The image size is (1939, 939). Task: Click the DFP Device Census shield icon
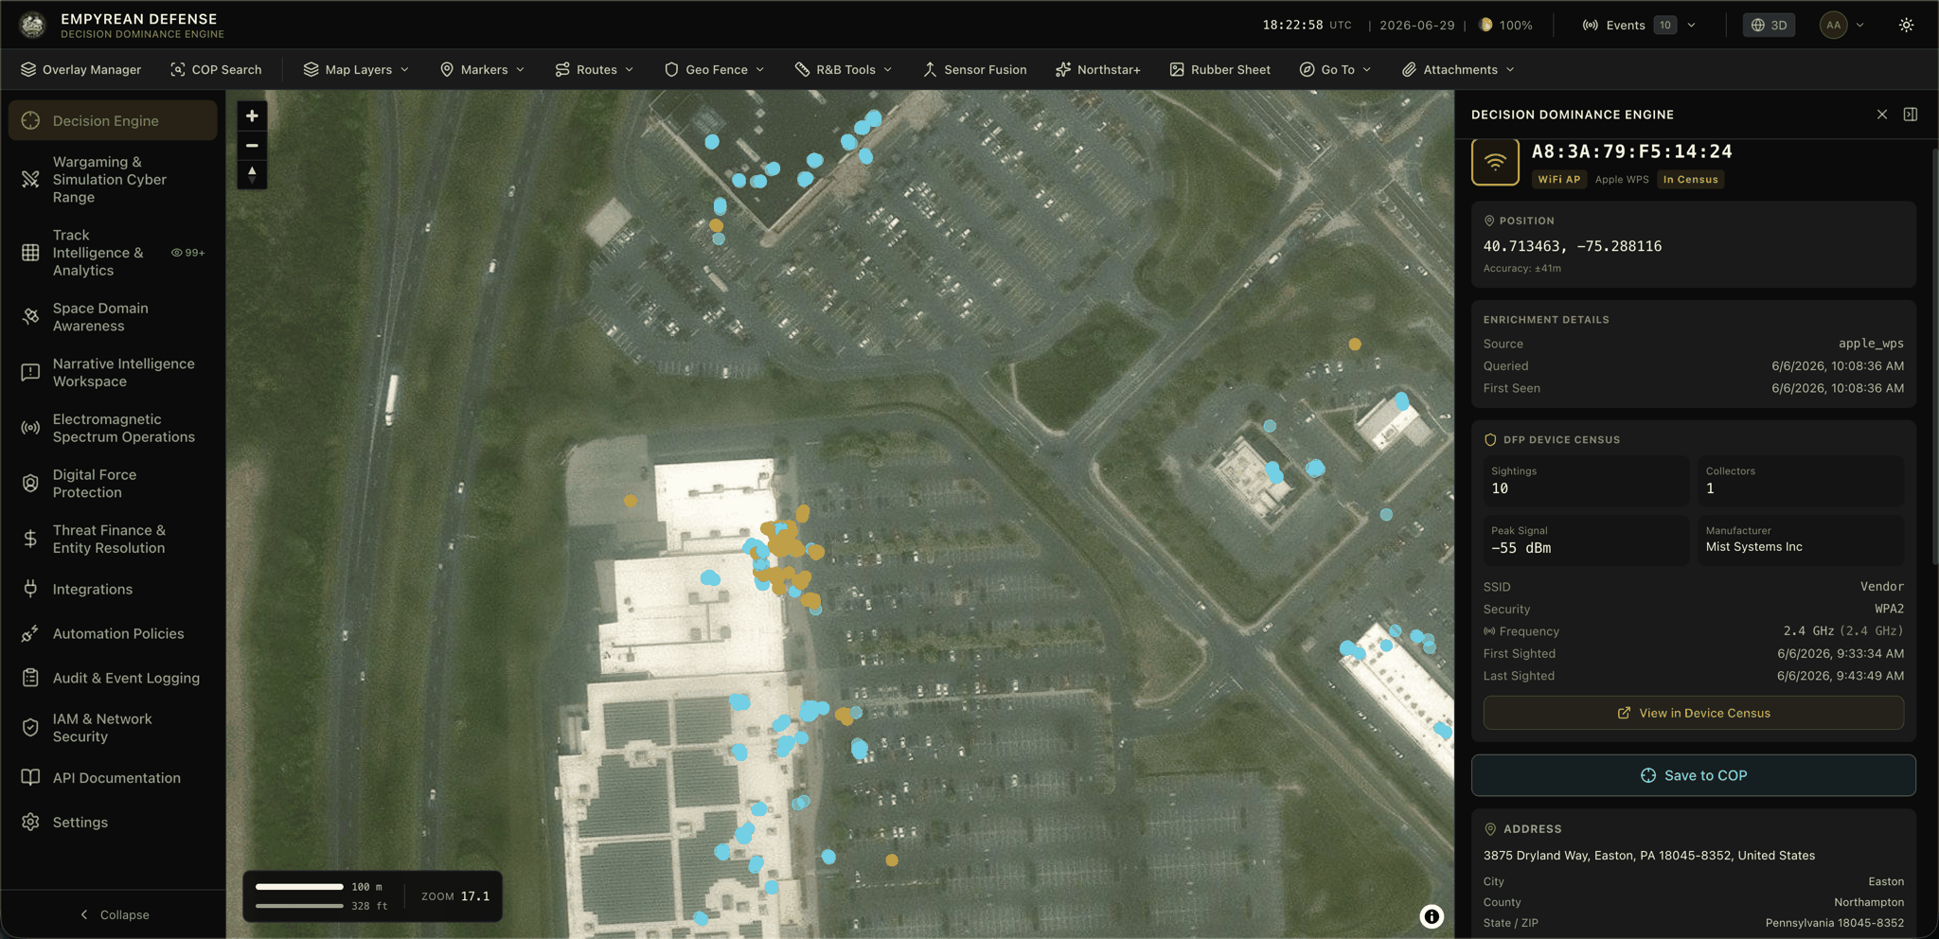pyautogui.click(x=1490, y=439)
